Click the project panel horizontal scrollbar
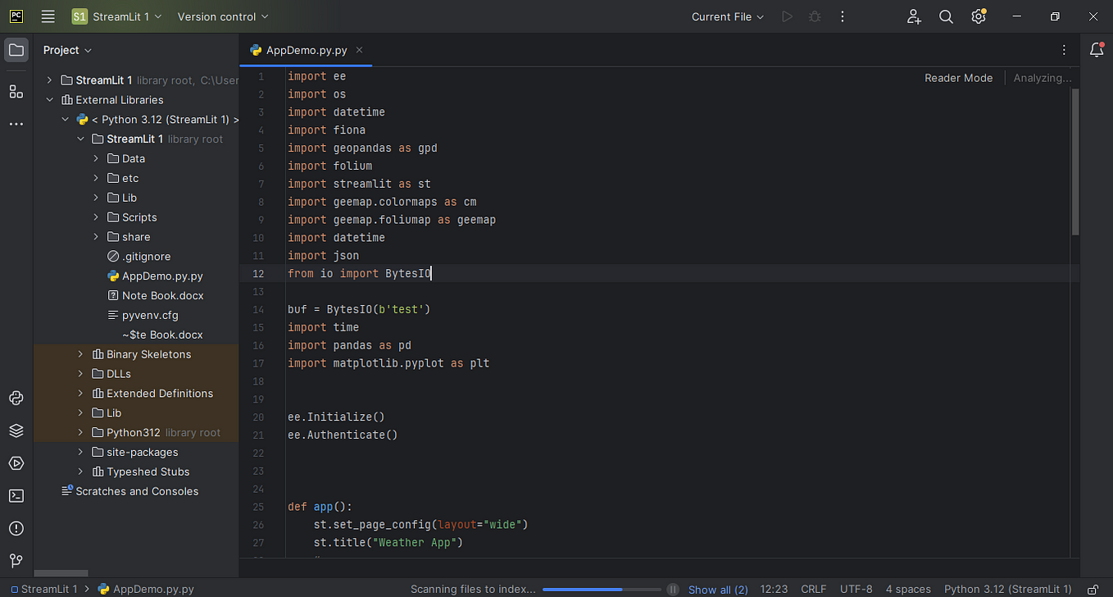Image resolution: width=1113 pixels, height=597 pixels. pos(61,573)
